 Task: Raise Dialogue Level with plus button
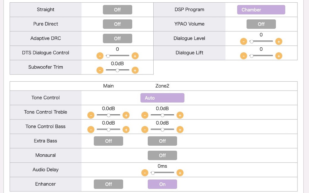click(x=279, y=41)
